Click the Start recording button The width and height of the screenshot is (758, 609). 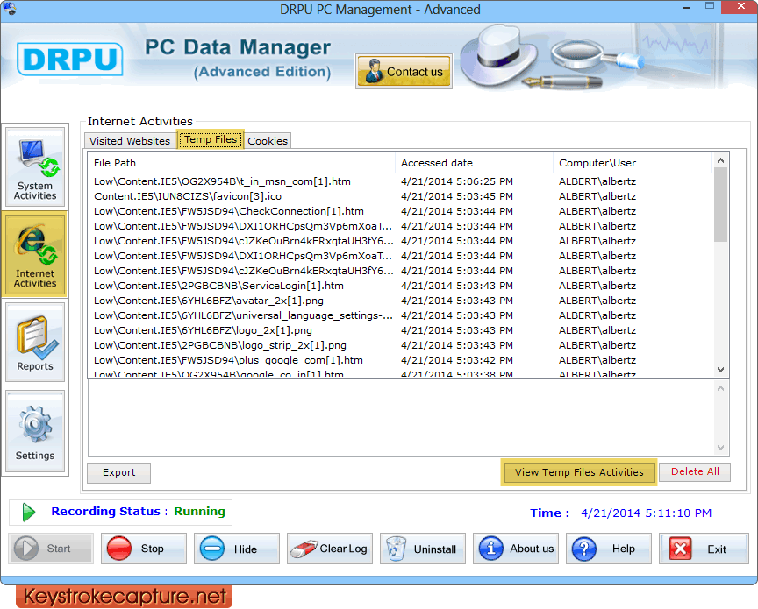tap(51, 549)
